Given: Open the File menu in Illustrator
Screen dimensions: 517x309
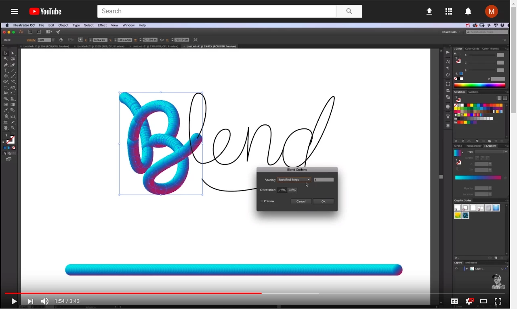Looking at the screenshot, I should (x=42, y=25).
